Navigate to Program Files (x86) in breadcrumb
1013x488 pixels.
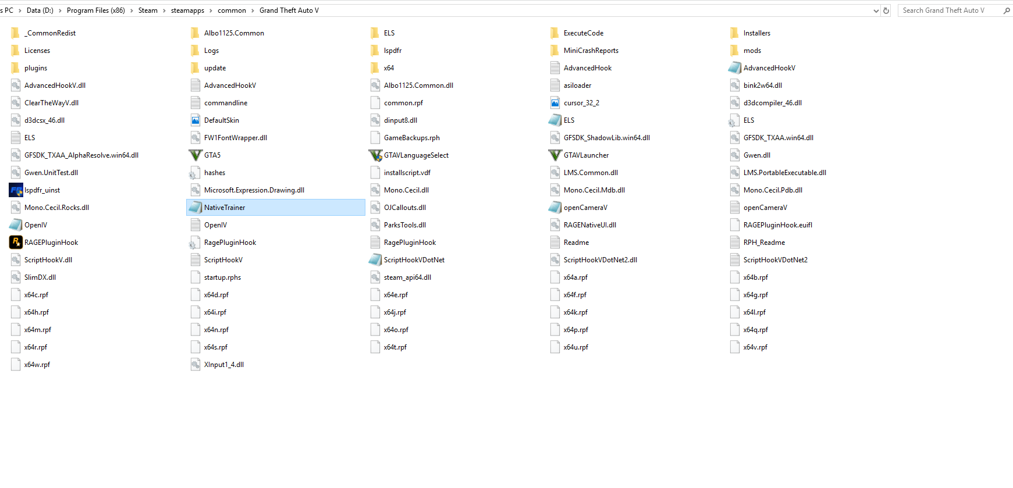96,10
